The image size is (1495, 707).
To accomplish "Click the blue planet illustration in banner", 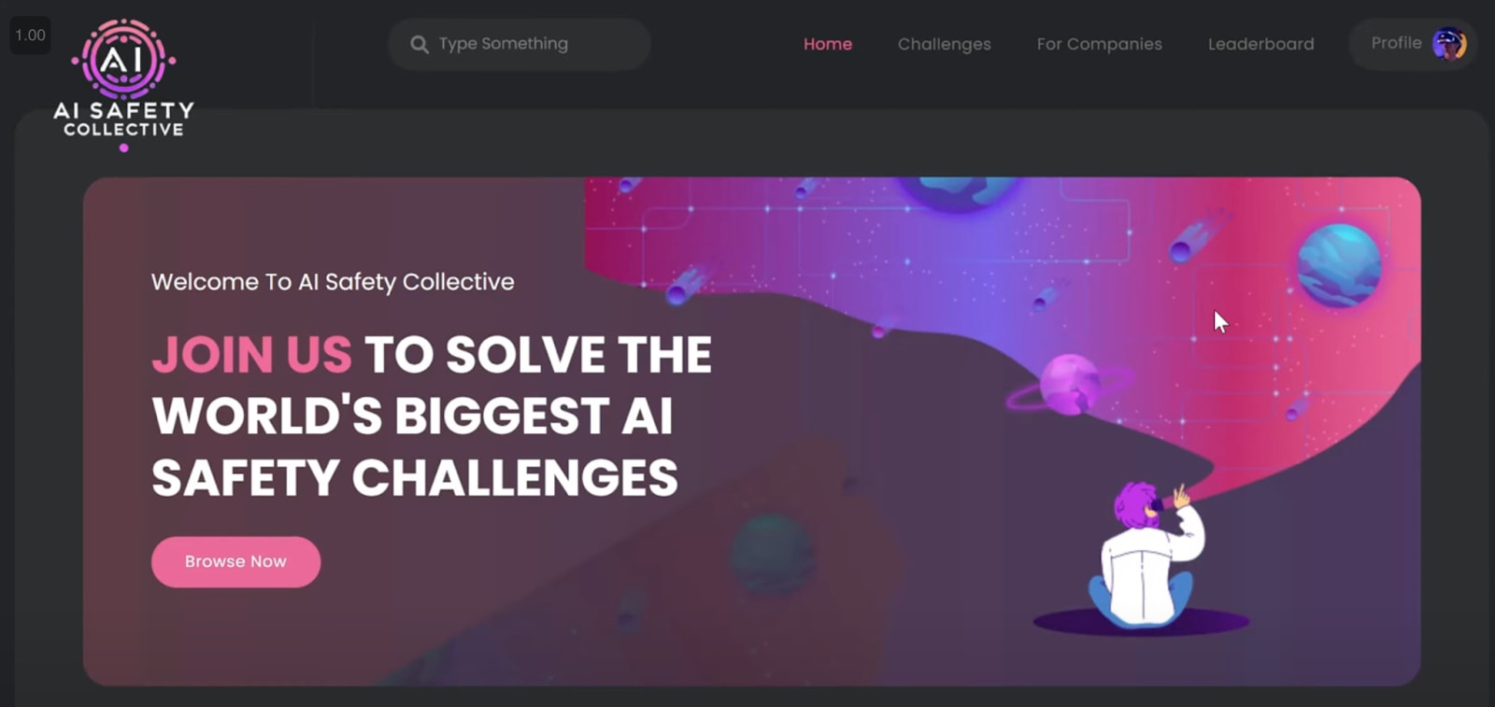I will (x=1338, y=265).
